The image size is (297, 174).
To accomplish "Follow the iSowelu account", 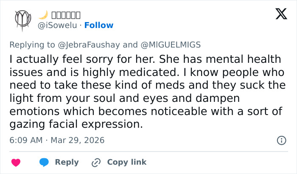I will coord(99,25).
